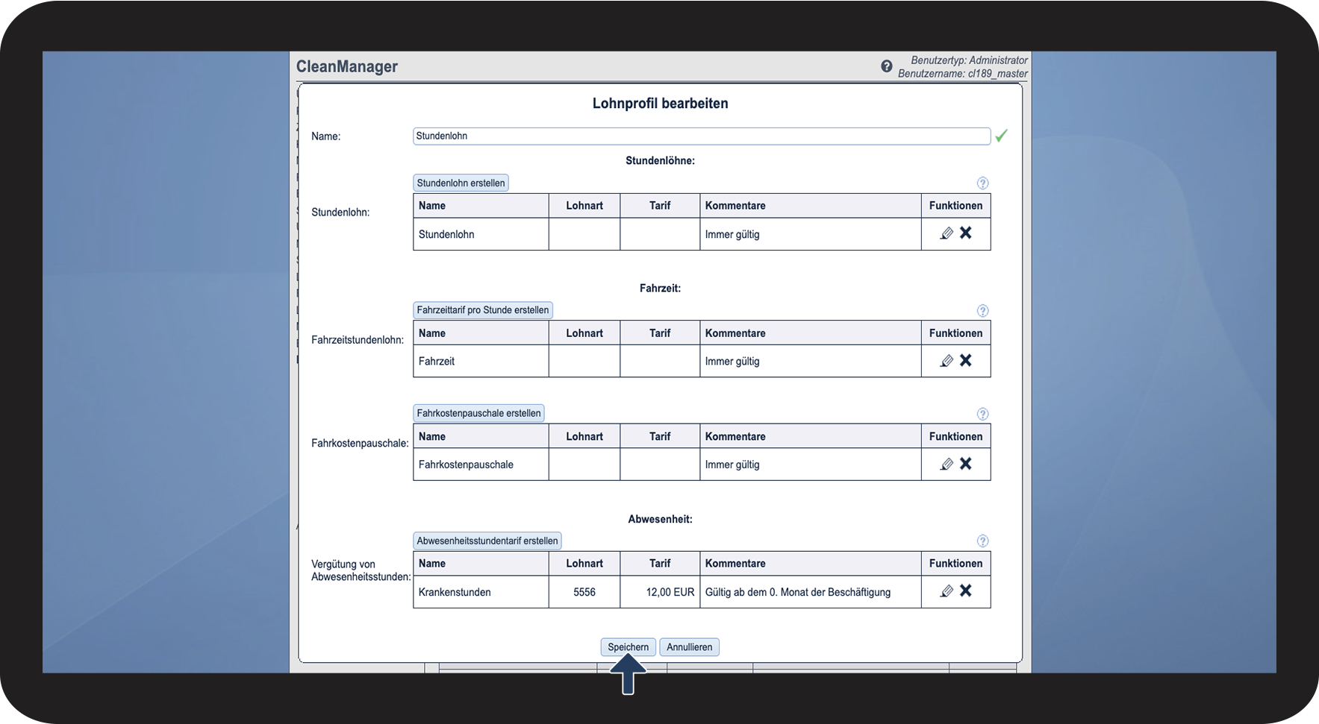
Task: Click the 'Abwesenheit:' section heading
Action: click(661, 519)
